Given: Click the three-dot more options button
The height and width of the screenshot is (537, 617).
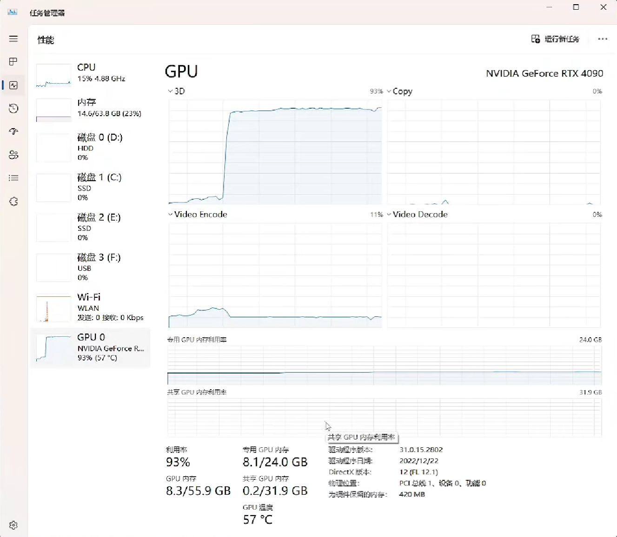Looking at the screenshot, I should (603, 39).
